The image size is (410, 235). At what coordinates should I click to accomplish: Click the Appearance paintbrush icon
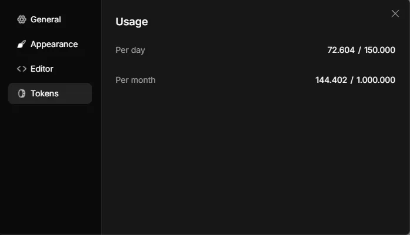(x=22, y=44)
